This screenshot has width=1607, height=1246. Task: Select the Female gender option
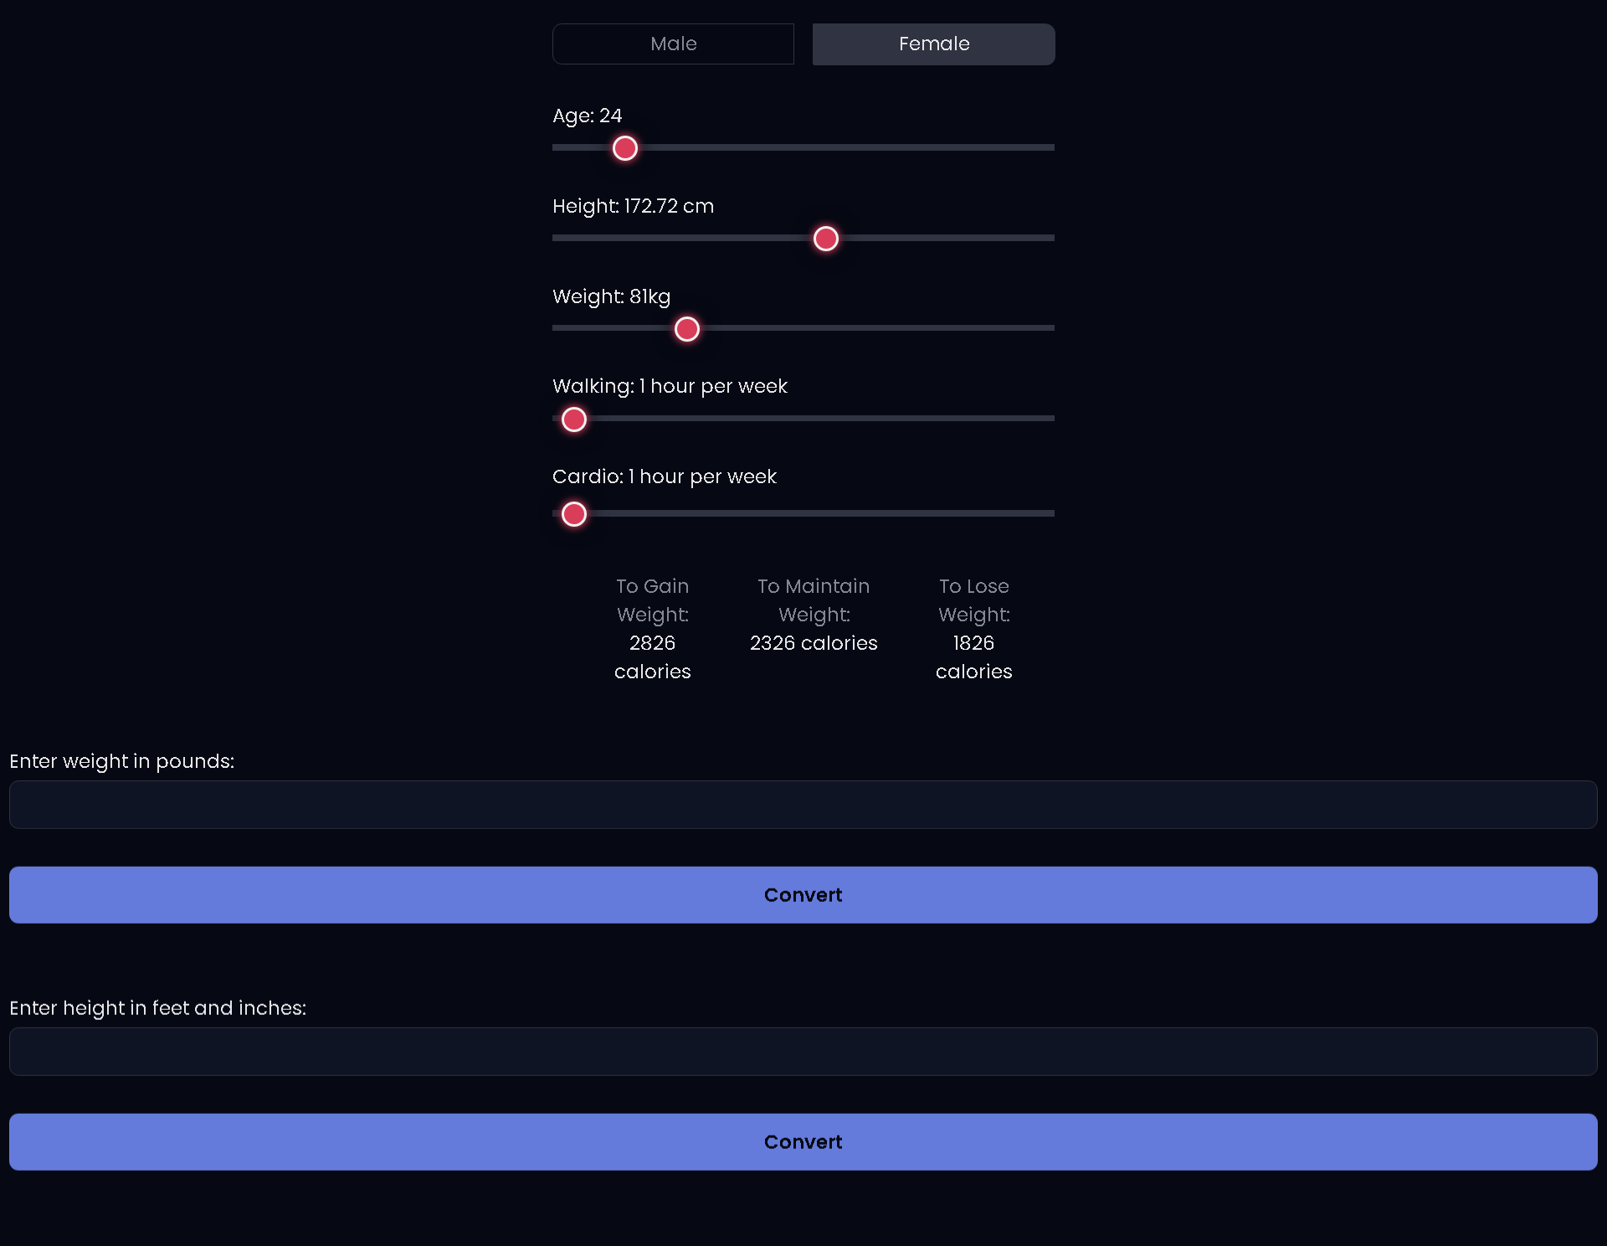933,44
